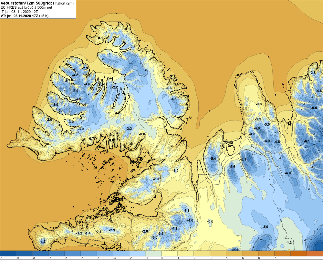323x260 pixels.
Task: Click the '9' label on the legend scale
Action: coord(307,258)
